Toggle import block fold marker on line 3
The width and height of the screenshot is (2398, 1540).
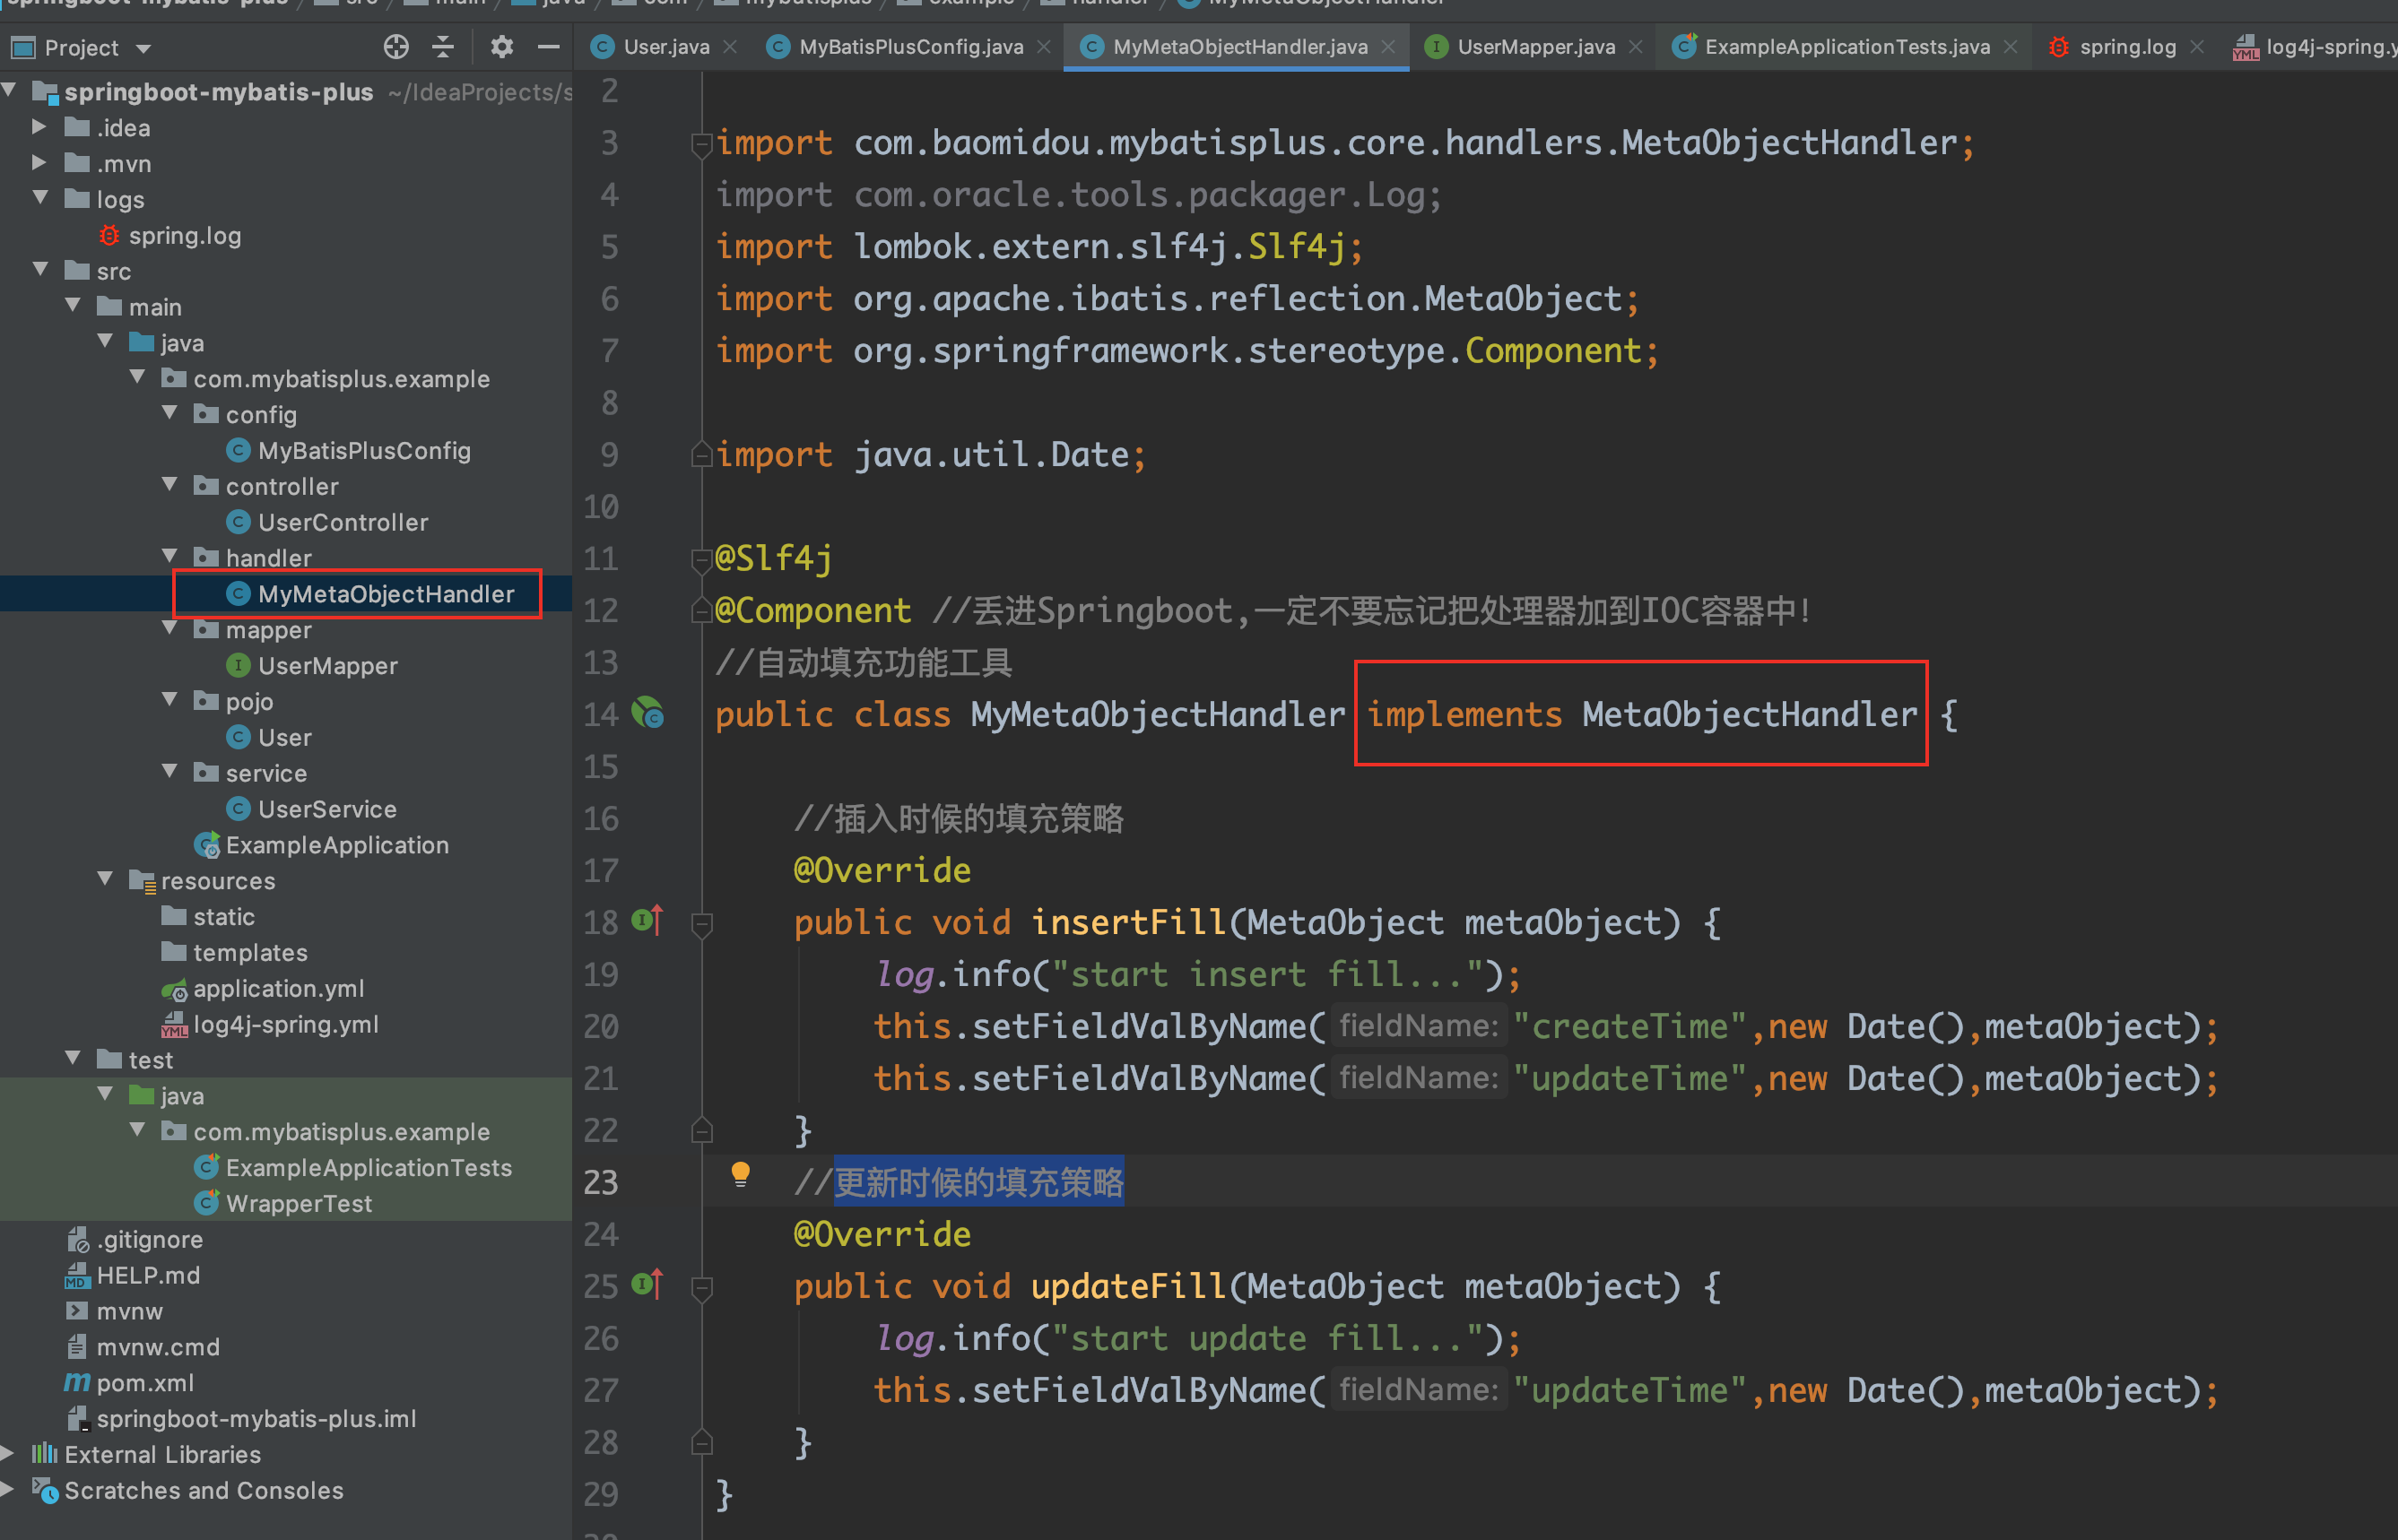point(701,144)
